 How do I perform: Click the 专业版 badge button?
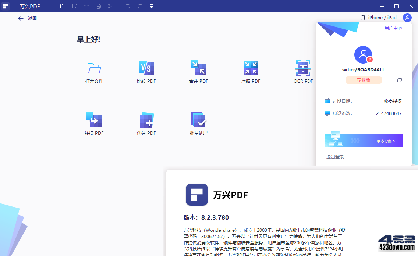[364, 80]
